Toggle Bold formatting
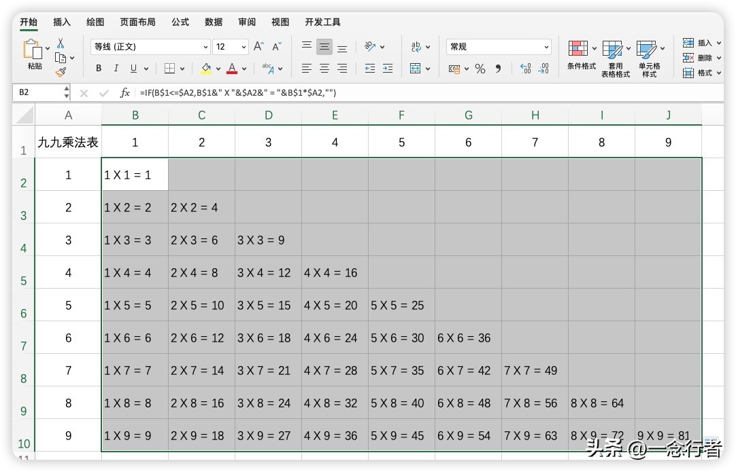This screenshot has width=736, height=472. (99, 69)
